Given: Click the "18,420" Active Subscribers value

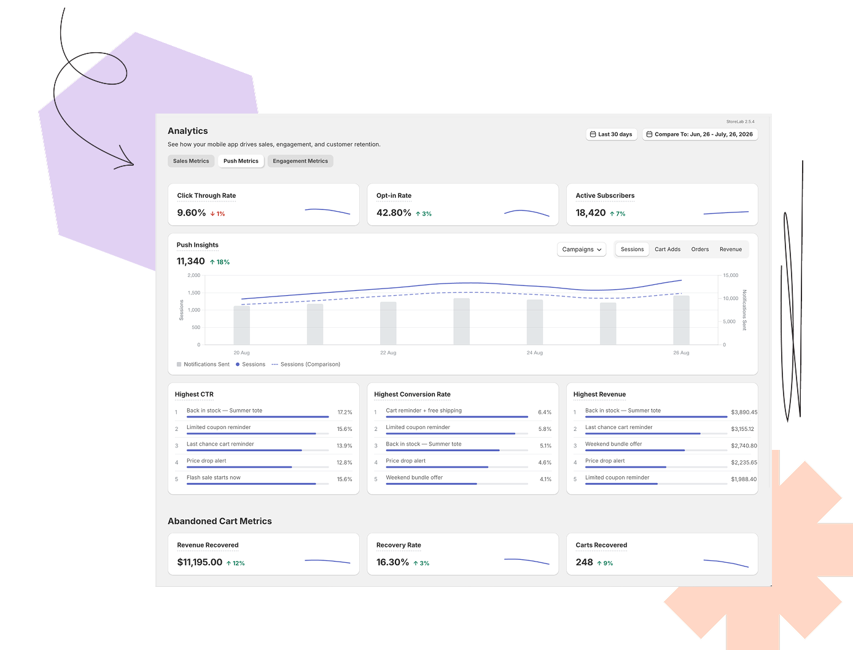Looking at the screenshot, I should tap(591, 213).
